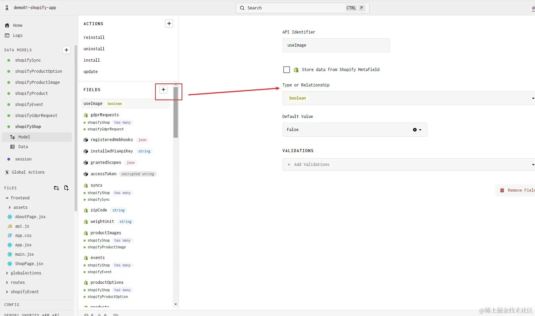Open Global Actions

(28, 172)
